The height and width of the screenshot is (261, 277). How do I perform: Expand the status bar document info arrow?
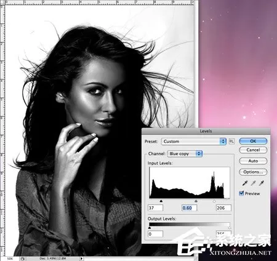coord(81,259)
